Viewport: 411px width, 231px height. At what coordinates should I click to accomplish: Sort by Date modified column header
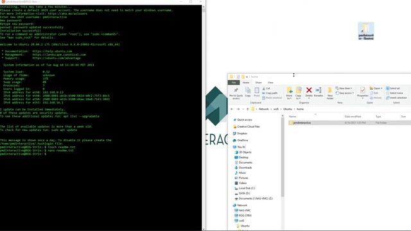pyautogui.click(x=353, y=117)
